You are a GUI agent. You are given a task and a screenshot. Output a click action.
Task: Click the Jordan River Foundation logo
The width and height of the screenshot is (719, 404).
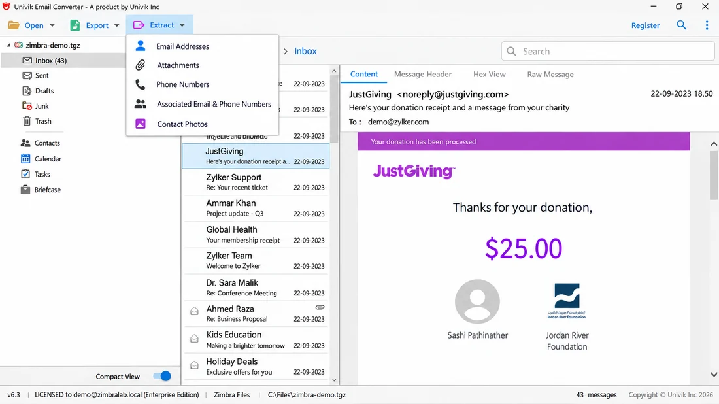[567, 301]
